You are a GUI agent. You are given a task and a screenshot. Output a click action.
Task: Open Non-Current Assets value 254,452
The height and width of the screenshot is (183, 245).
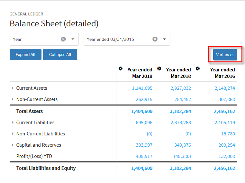(183, 100)
